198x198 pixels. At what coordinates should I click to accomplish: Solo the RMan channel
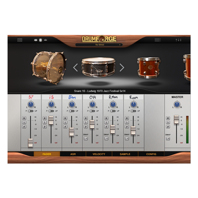click(106, 122)
